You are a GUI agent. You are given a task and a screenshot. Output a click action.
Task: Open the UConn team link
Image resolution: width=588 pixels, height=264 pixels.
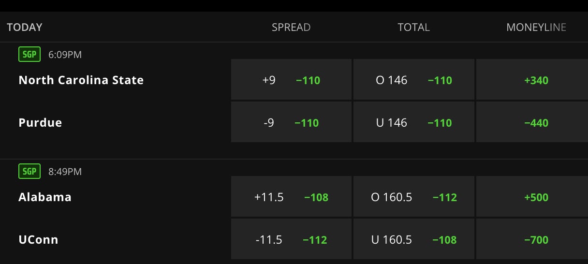coord(38,239)
